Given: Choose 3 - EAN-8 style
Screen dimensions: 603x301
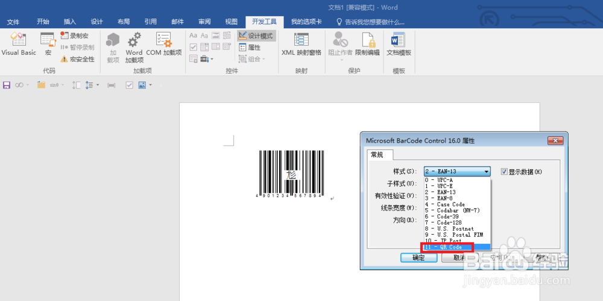Looking at the screenshot, I should point(457,198).
